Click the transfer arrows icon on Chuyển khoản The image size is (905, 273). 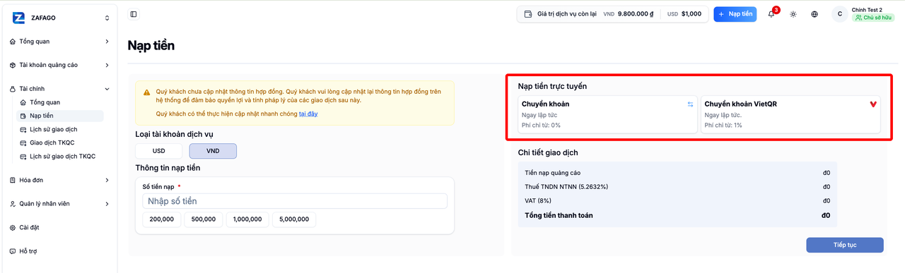pos(690,104)
